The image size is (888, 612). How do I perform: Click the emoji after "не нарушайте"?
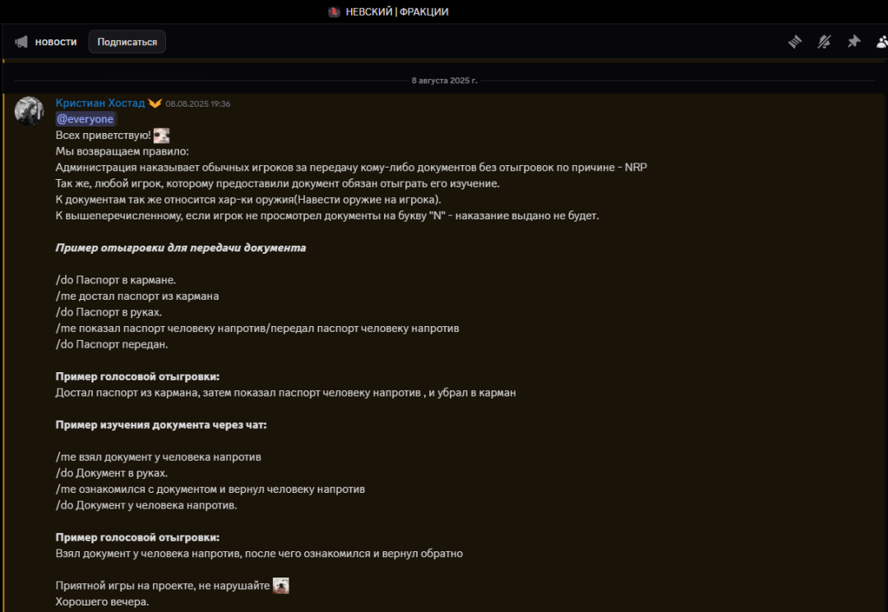281,586
